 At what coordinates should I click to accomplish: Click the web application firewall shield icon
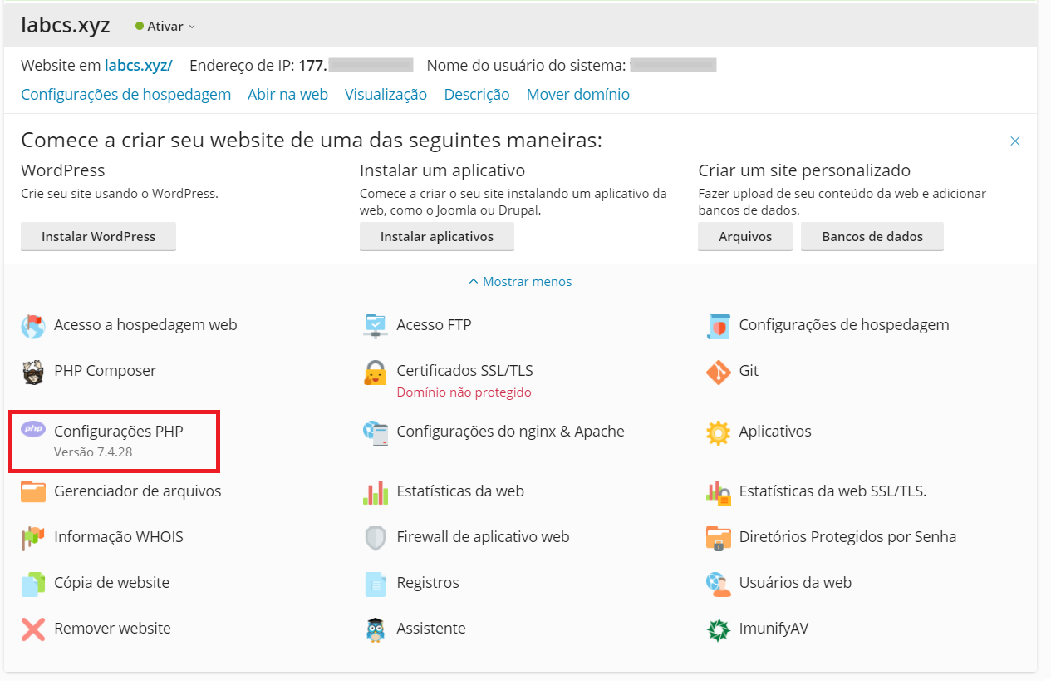pos(376,538)
